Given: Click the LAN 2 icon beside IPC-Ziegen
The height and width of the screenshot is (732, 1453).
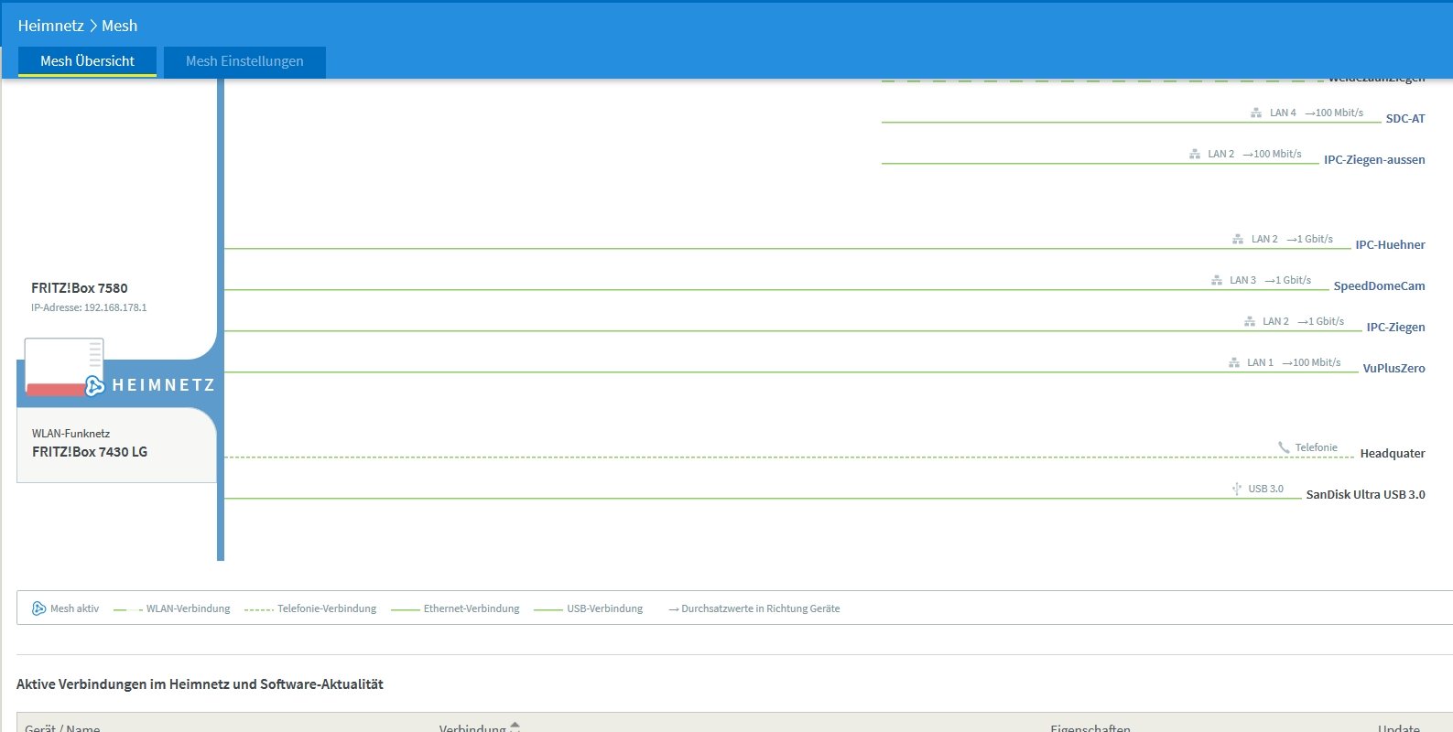Looking at the screenshot, I should [x=1249, y=321].
